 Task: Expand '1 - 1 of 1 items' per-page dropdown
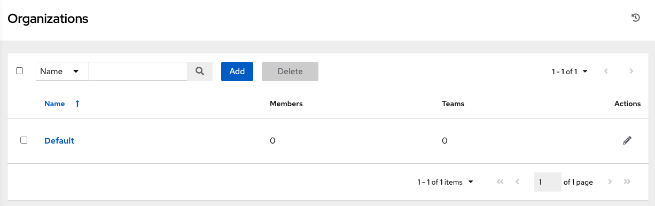[446, 182]
